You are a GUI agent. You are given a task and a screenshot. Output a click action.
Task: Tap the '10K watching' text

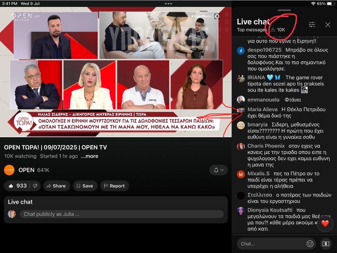pos(20,156)
